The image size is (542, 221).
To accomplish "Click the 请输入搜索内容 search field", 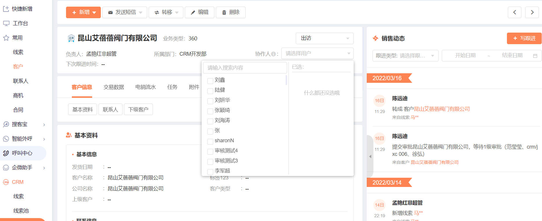I will point(245,68).
